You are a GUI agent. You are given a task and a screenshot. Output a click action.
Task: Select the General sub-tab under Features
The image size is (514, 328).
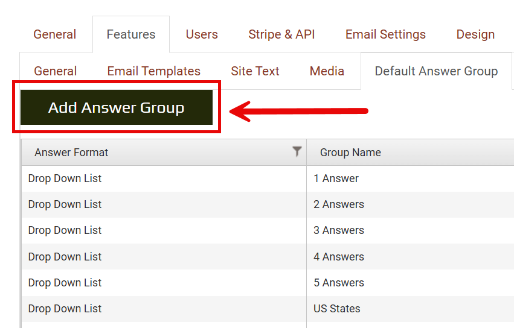pos(55,71)
